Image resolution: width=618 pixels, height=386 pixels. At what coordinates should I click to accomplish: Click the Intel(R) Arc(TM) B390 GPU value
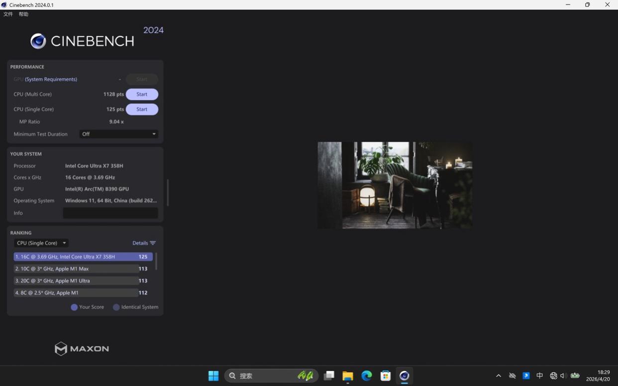click(x=97, y=189)
